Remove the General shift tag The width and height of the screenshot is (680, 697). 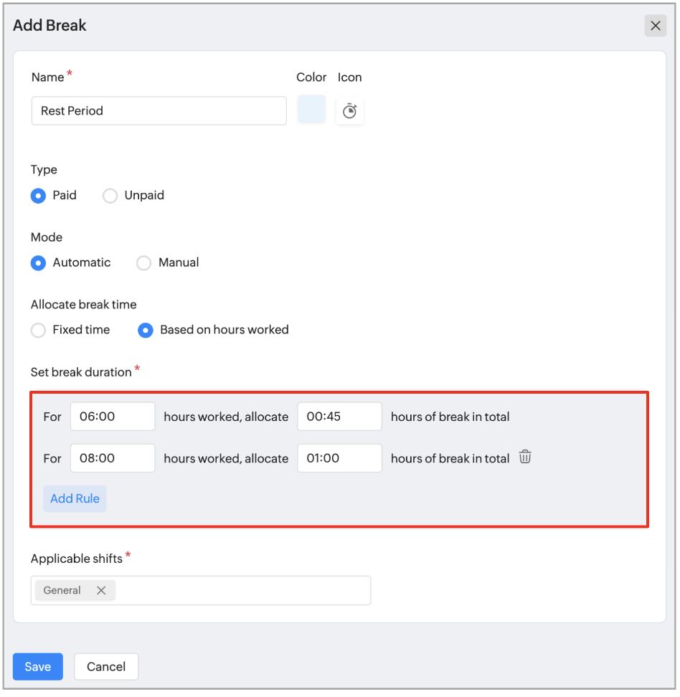click(101, 590)
